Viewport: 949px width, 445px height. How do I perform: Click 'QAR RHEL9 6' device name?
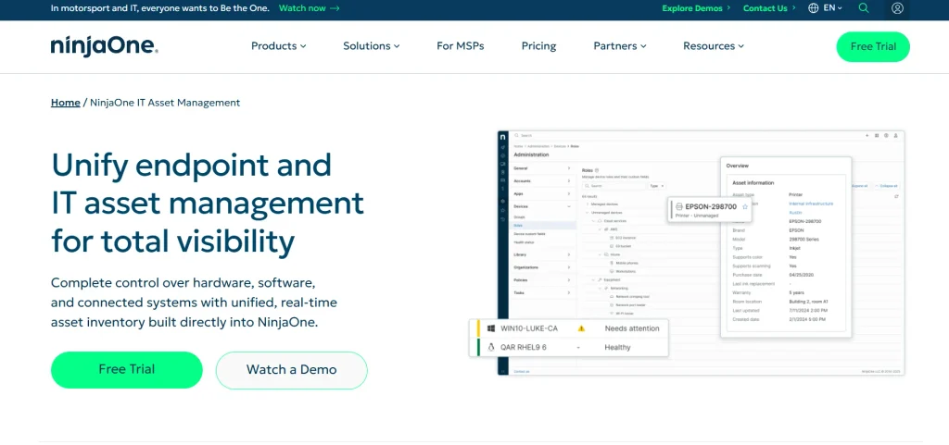524,347
